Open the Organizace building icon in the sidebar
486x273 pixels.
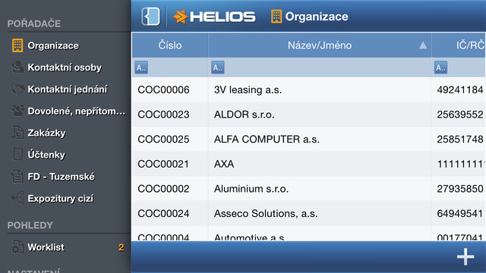(17, 45)
